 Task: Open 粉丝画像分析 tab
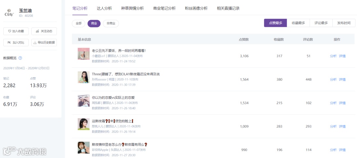[x=196, y=8]
